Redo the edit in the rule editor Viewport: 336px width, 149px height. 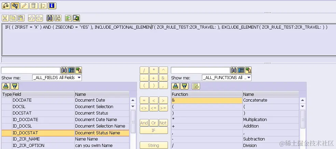click(39, 18)
